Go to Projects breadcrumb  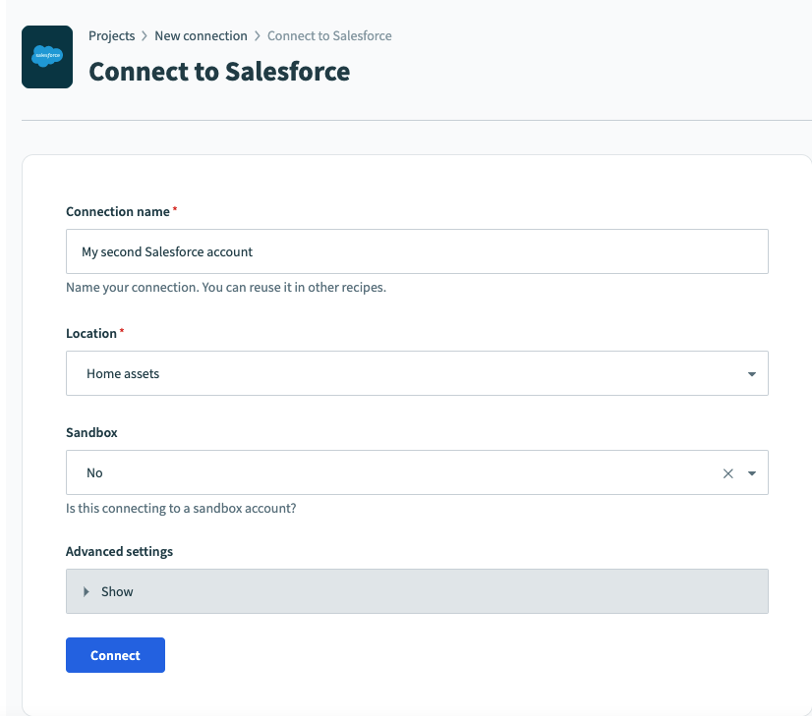(111, 35)
